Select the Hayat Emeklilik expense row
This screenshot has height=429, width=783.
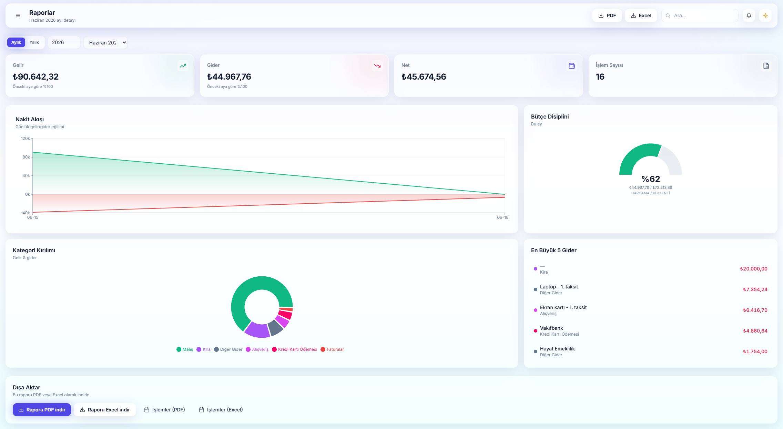(x=651, y=351)
